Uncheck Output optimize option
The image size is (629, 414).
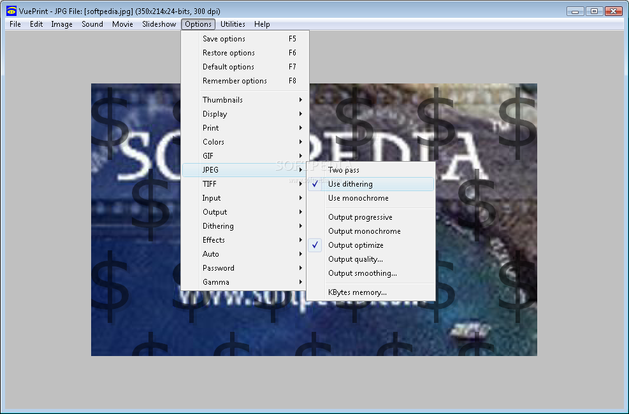[371, 245]
